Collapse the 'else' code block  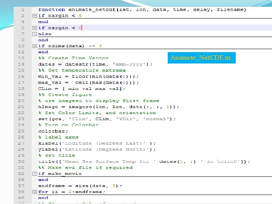[x=35, y=34]
